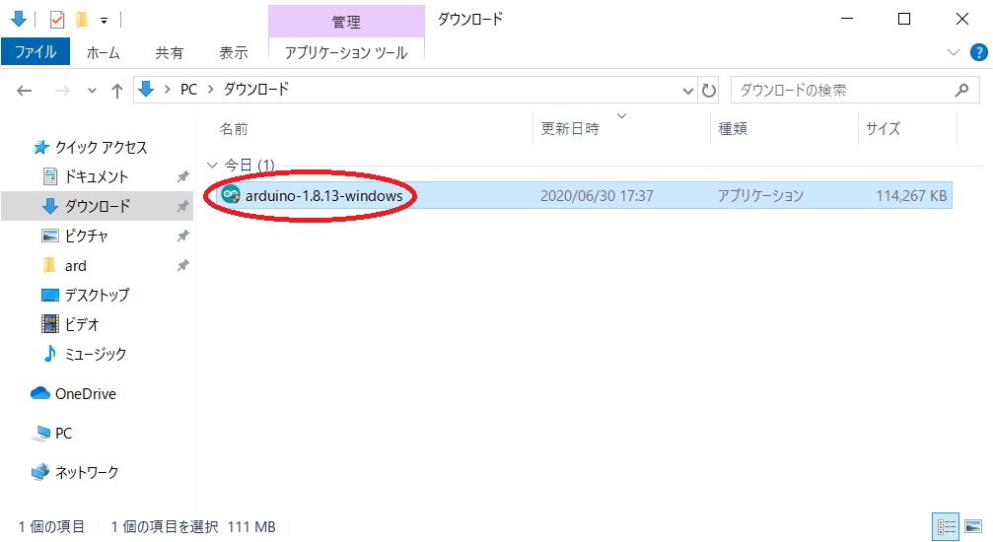
Task: Sort files by サイズ column header
Action: point(883,129)
